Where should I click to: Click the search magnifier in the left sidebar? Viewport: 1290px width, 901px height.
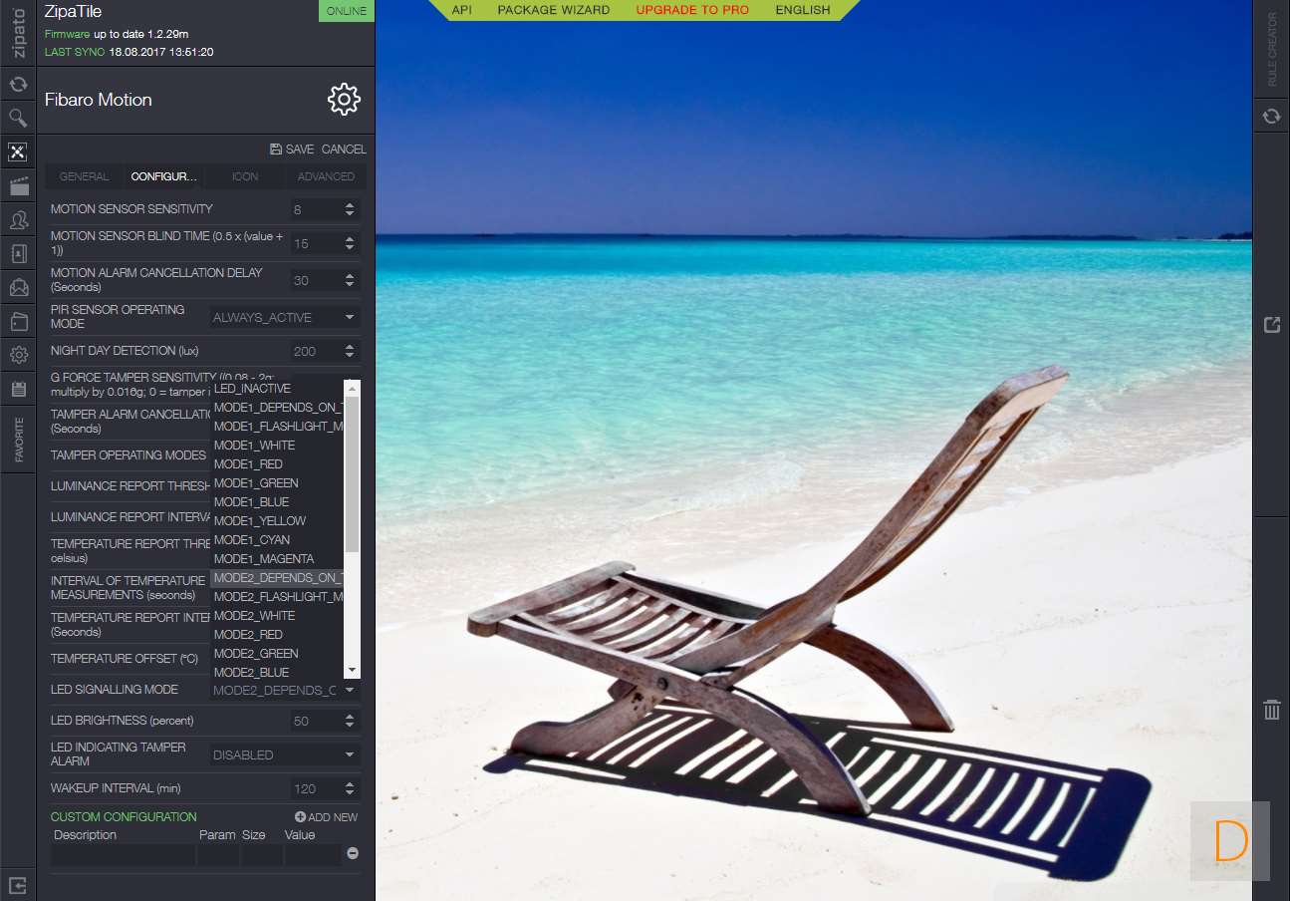click(18, 119)
